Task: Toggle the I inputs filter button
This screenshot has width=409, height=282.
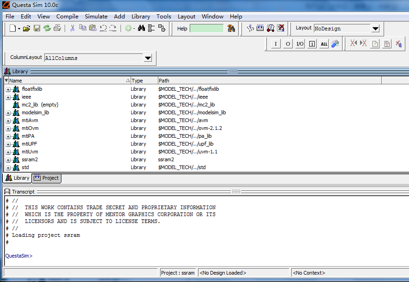Action: (276, 44)
